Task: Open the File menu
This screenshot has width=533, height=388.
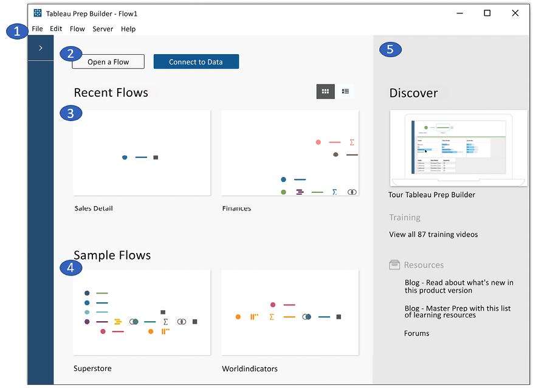Action: point(38,29)
